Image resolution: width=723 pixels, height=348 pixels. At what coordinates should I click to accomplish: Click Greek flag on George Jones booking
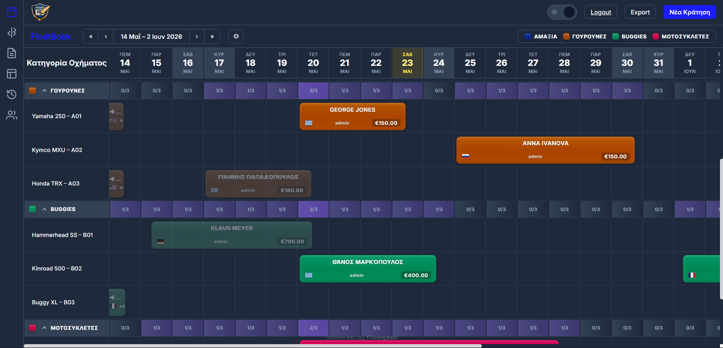309,123
